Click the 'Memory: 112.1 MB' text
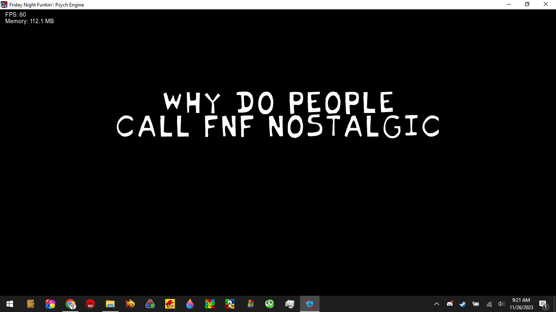Image resolution: width=556 pixels, height=312 pixels. [29, 21]
